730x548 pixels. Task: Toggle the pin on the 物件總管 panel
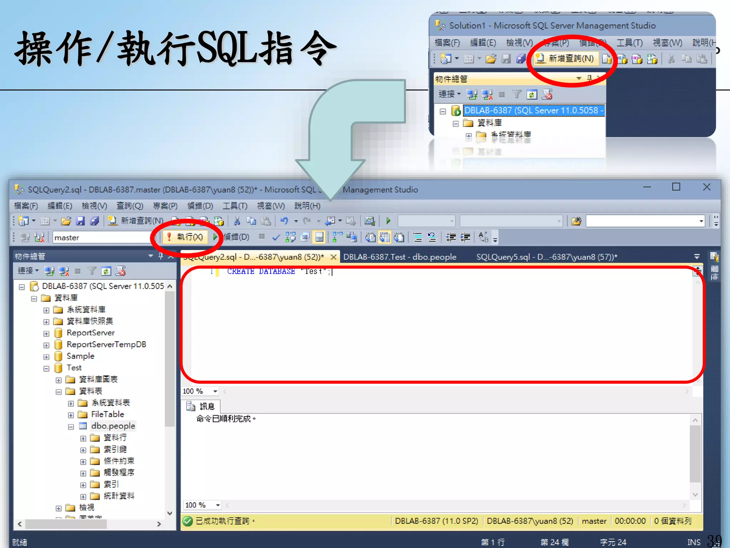coord(161,256)
